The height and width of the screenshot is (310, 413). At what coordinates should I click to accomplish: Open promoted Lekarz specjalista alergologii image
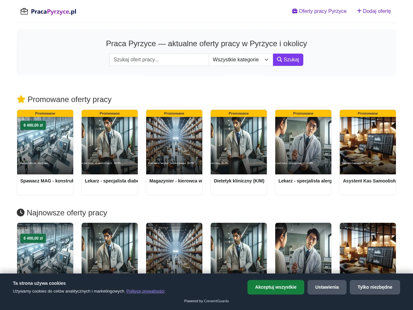click(303, 146)
